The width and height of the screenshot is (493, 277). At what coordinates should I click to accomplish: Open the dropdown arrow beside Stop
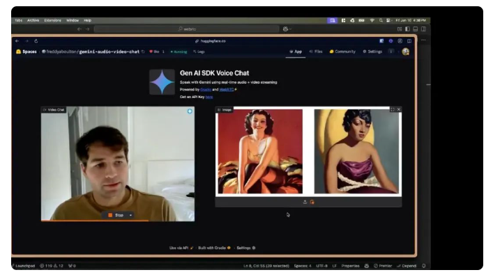coord(130,215)
